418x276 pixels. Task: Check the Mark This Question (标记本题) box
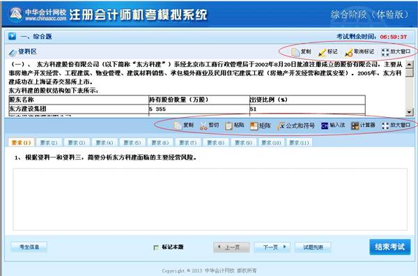[x=156, y=247]
